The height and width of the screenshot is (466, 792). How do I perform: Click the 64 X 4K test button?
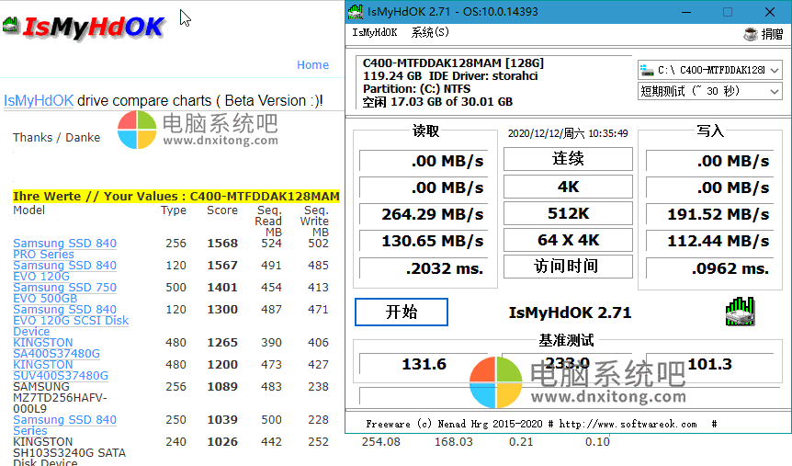pos(568,240)
